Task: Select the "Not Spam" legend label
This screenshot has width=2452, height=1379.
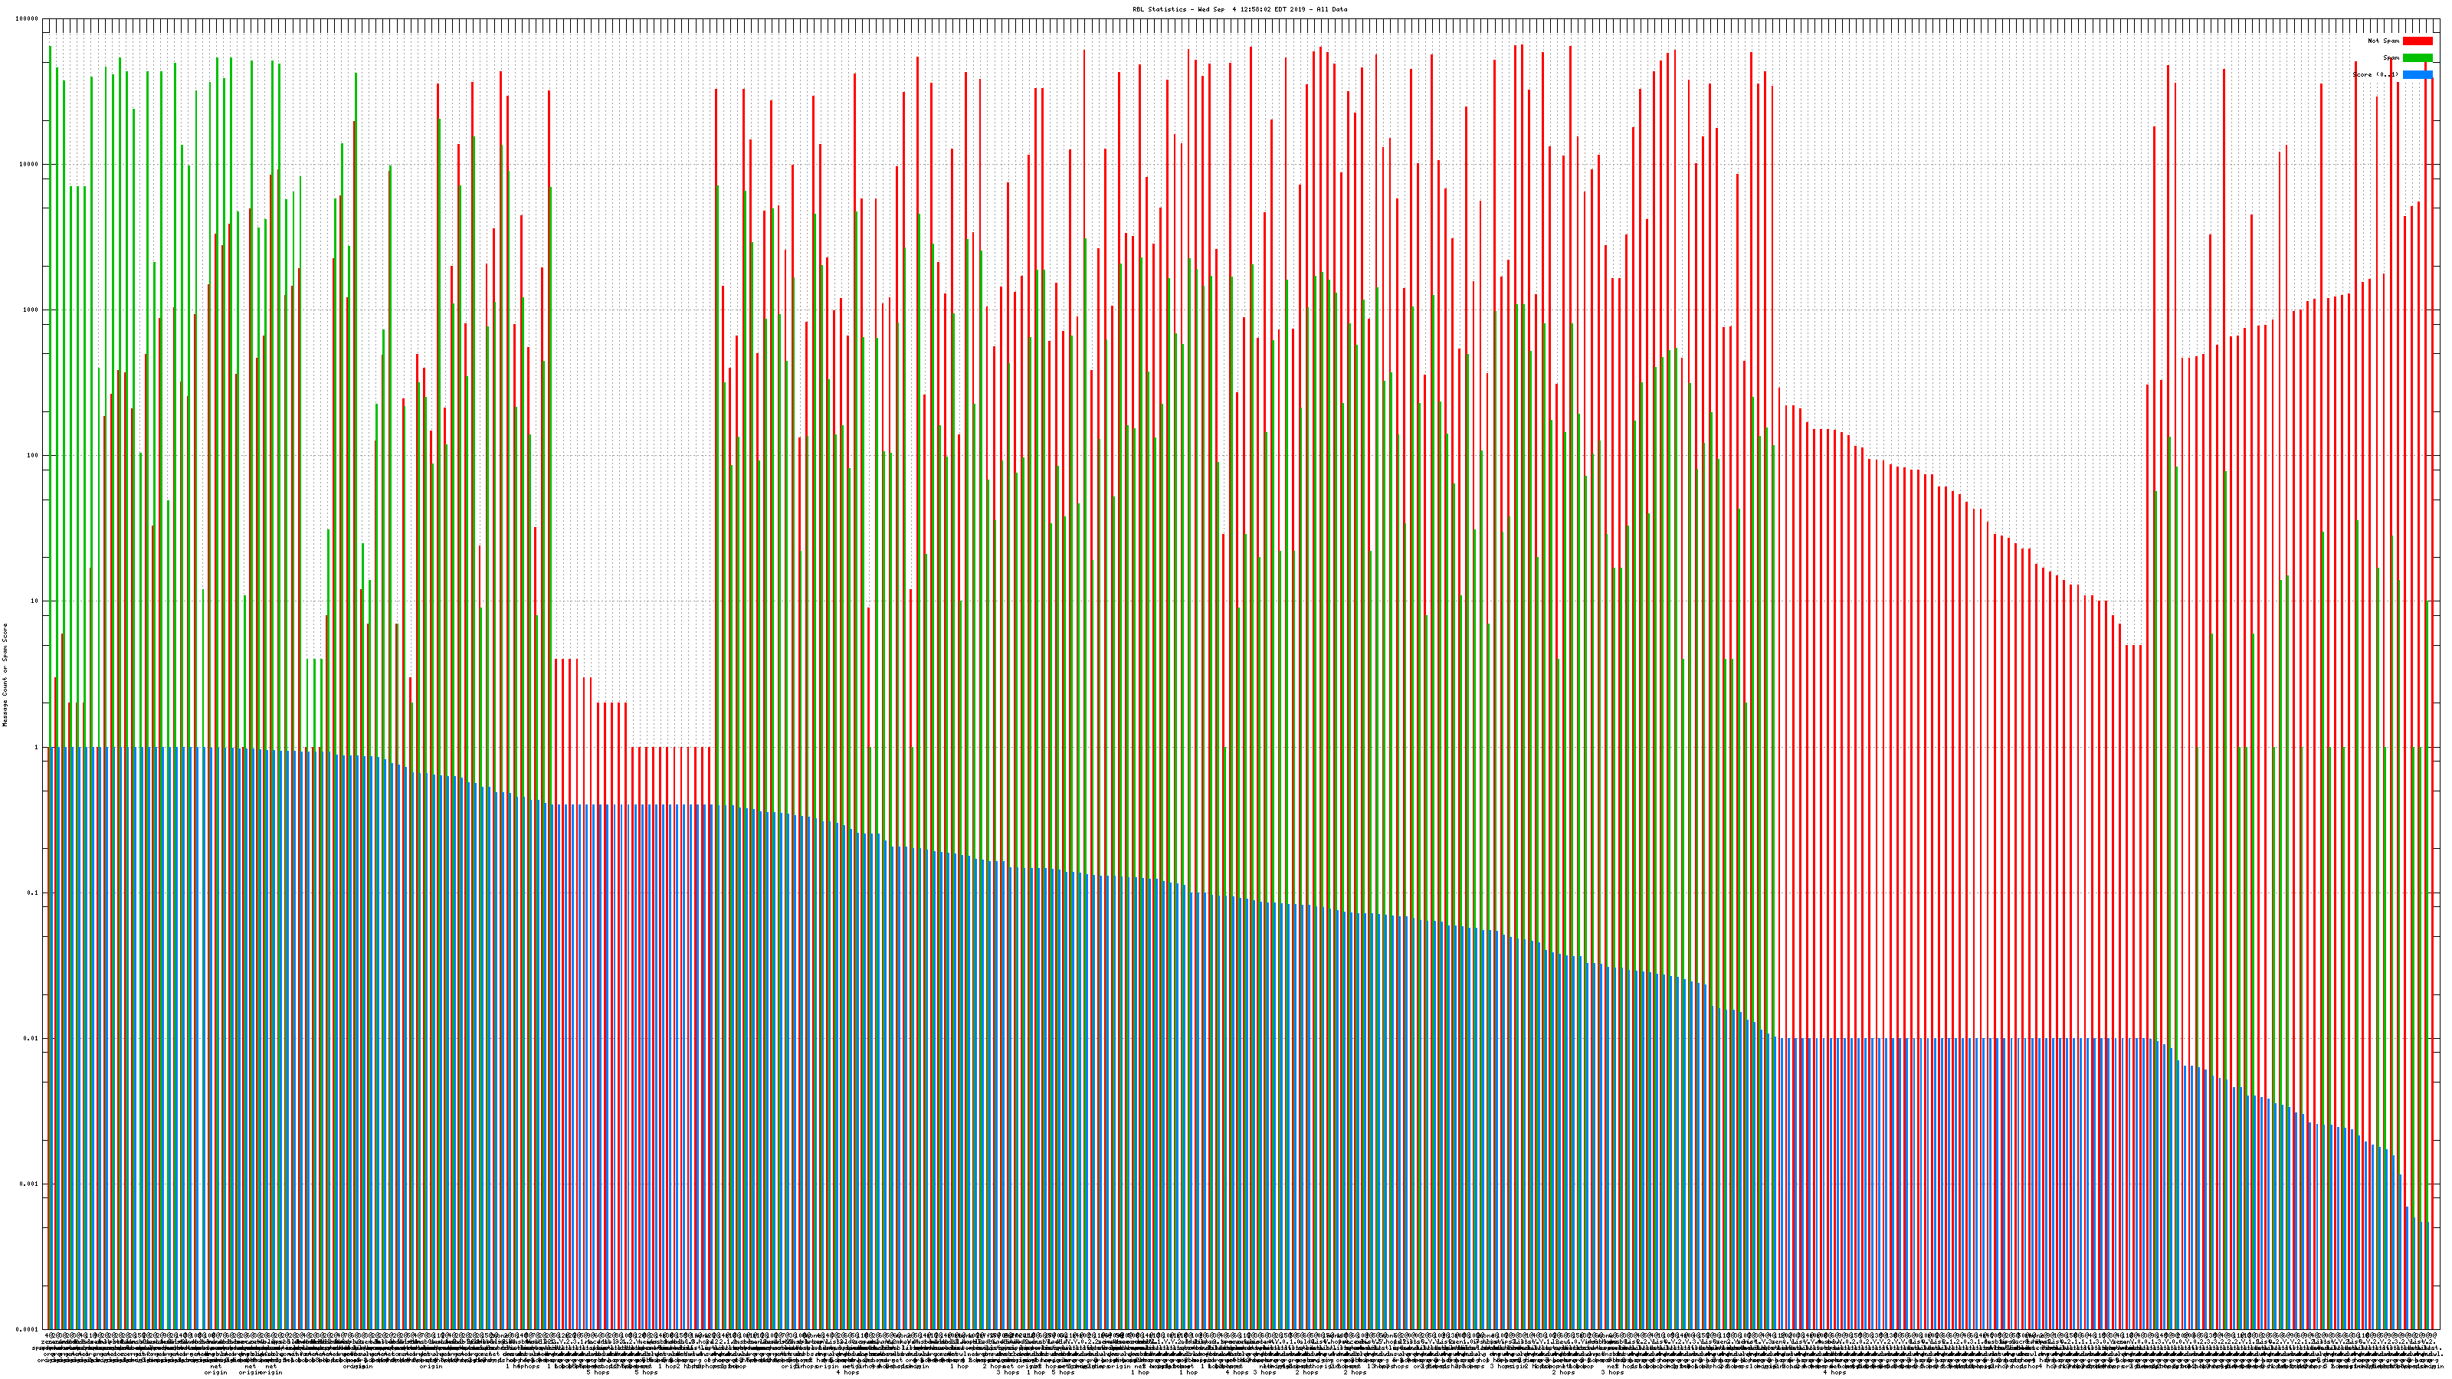Action: 2384,41
